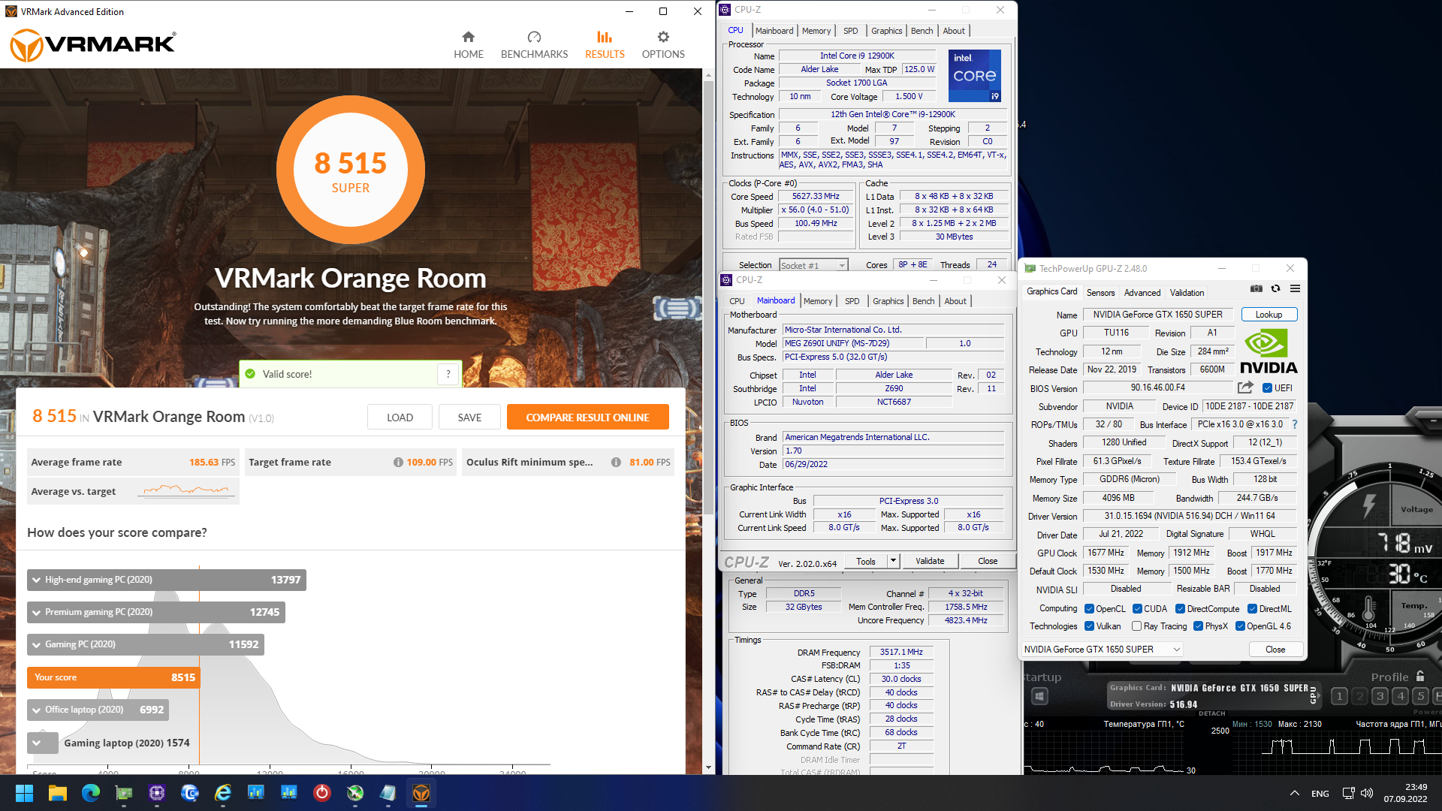The image size is (1442, 811).
Task: Click the volume icon in system tray
Action: pos(1366,793)
